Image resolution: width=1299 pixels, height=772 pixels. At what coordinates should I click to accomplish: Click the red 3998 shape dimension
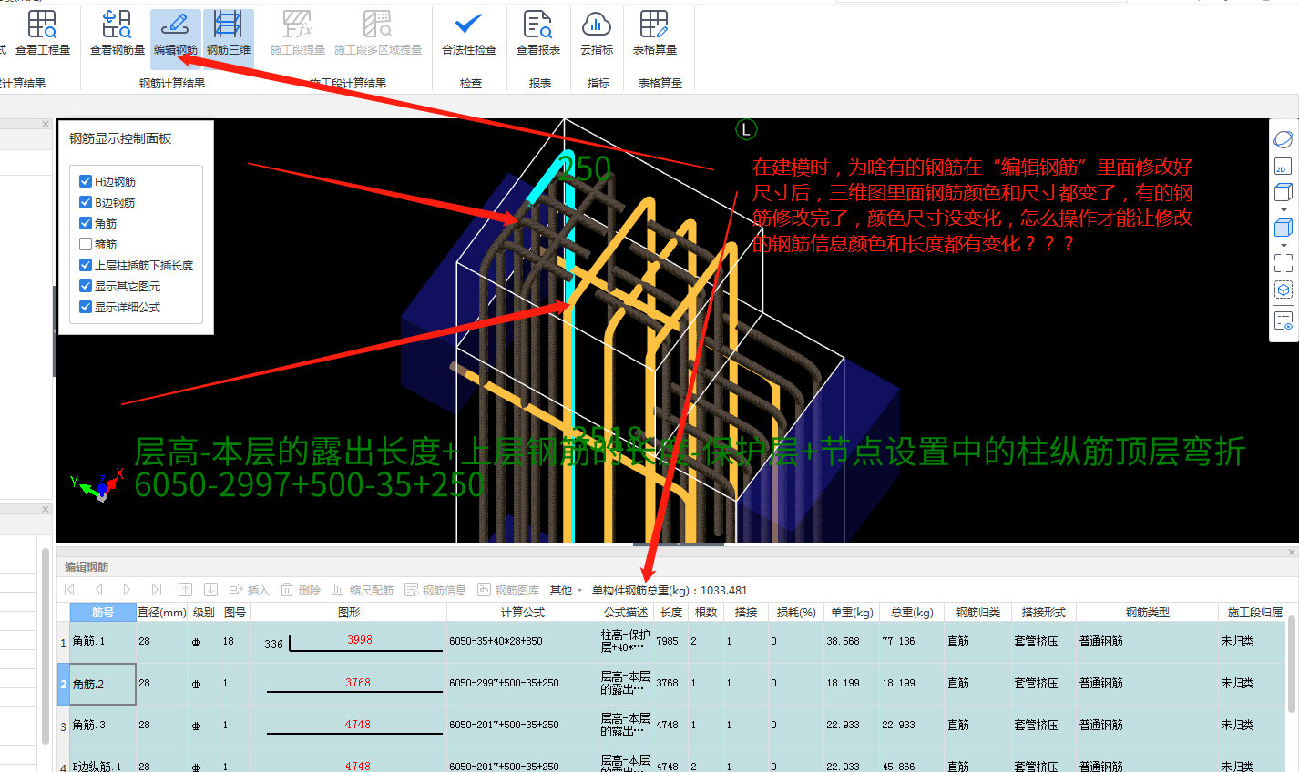[x=360, y=640]
